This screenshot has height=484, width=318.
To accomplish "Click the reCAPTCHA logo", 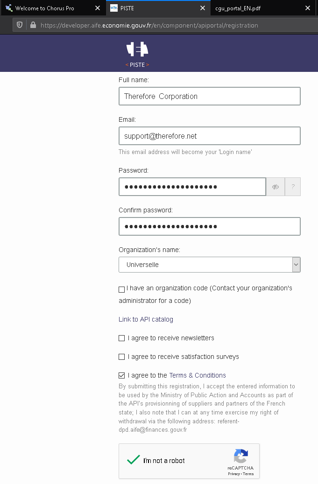I will pos(241,456).
